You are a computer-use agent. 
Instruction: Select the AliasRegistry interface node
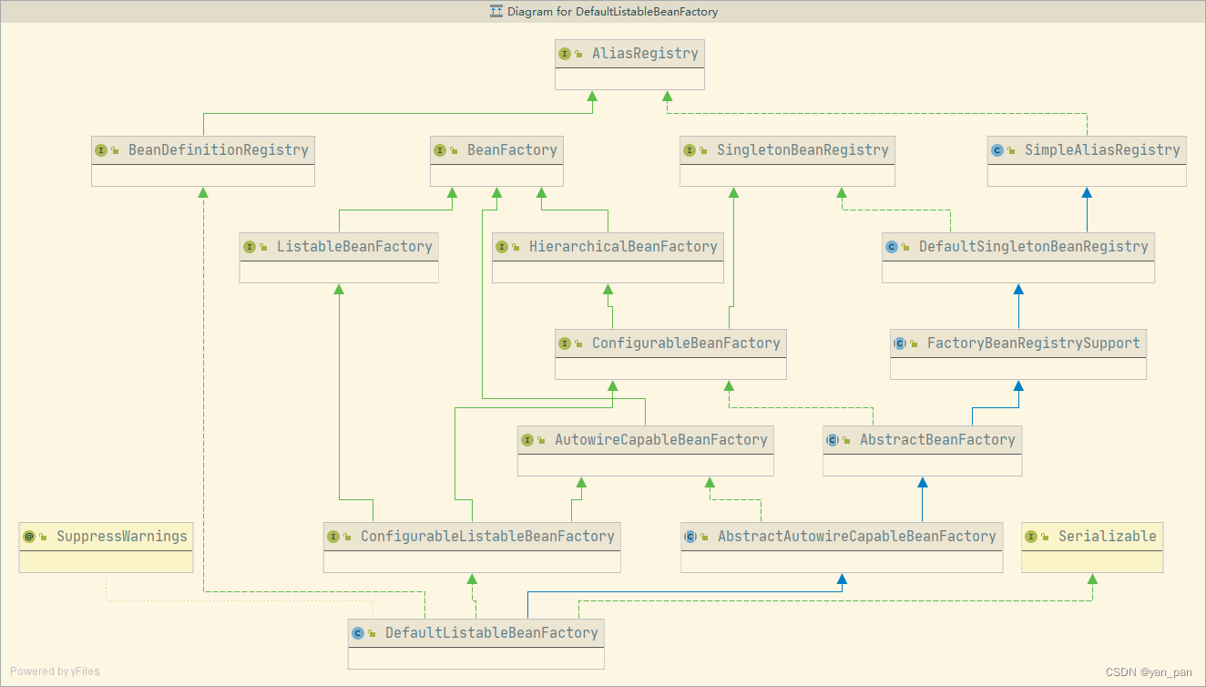tap(630, 65)
